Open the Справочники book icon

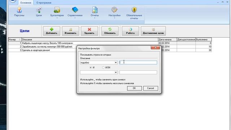coord(75,10)
